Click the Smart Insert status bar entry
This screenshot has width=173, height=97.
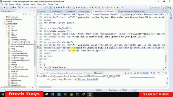113,90
